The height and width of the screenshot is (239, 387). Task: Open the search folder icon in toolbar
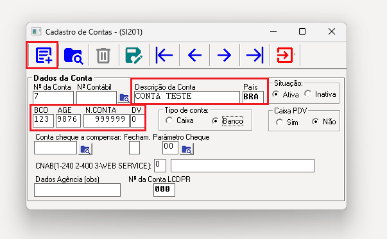(x=74, y=56)
